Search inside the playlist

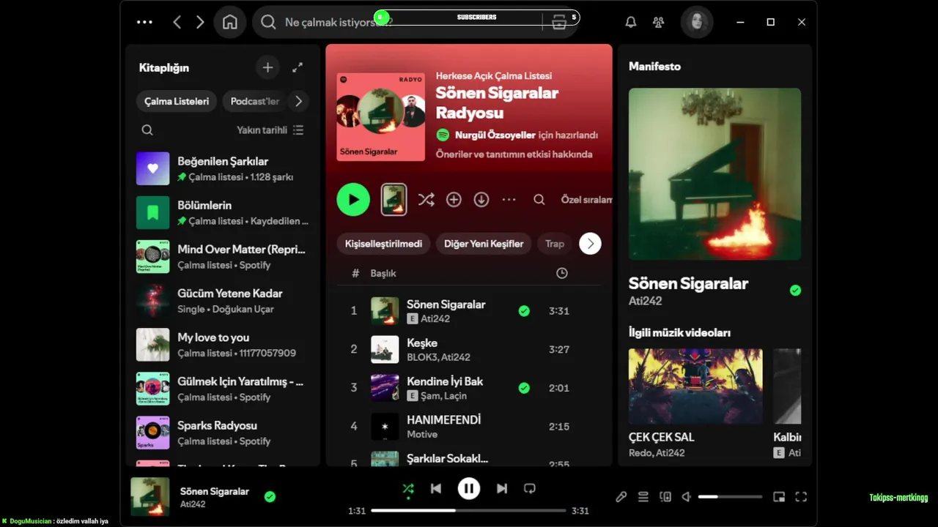click(539, 199)
